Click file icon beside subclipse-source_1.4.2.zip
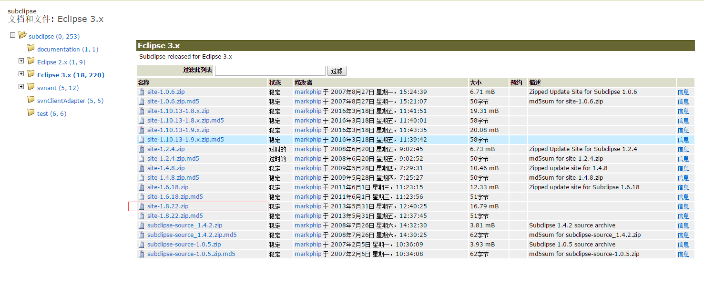This screenshot has height=307, width=704. (x=141, y=225)
